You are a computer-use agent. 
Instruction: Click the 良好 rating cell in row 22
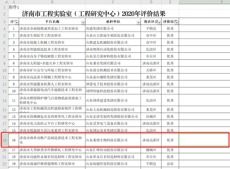[x=170, y=164]
